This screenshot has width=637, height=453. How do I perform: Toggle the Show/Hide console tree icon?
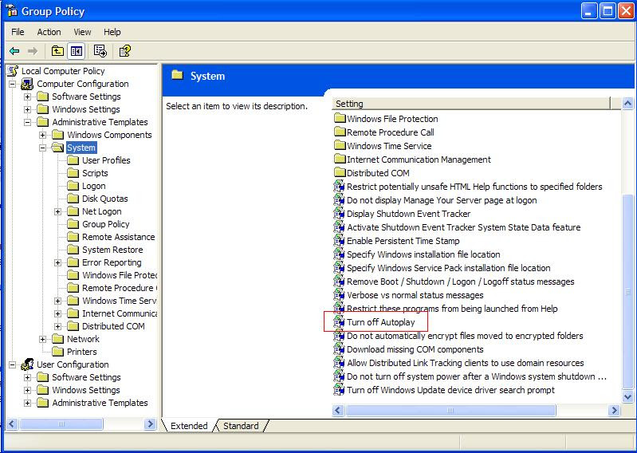[x=76, y=51]
